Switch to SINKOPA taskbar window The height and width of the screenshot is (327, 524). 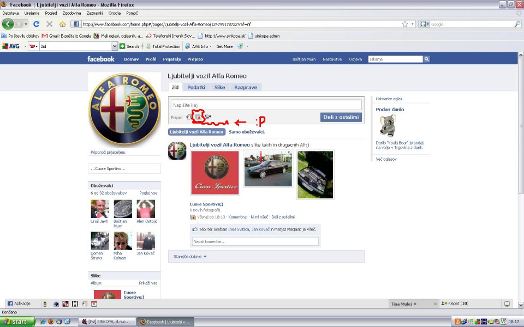(x=107, y=322)
